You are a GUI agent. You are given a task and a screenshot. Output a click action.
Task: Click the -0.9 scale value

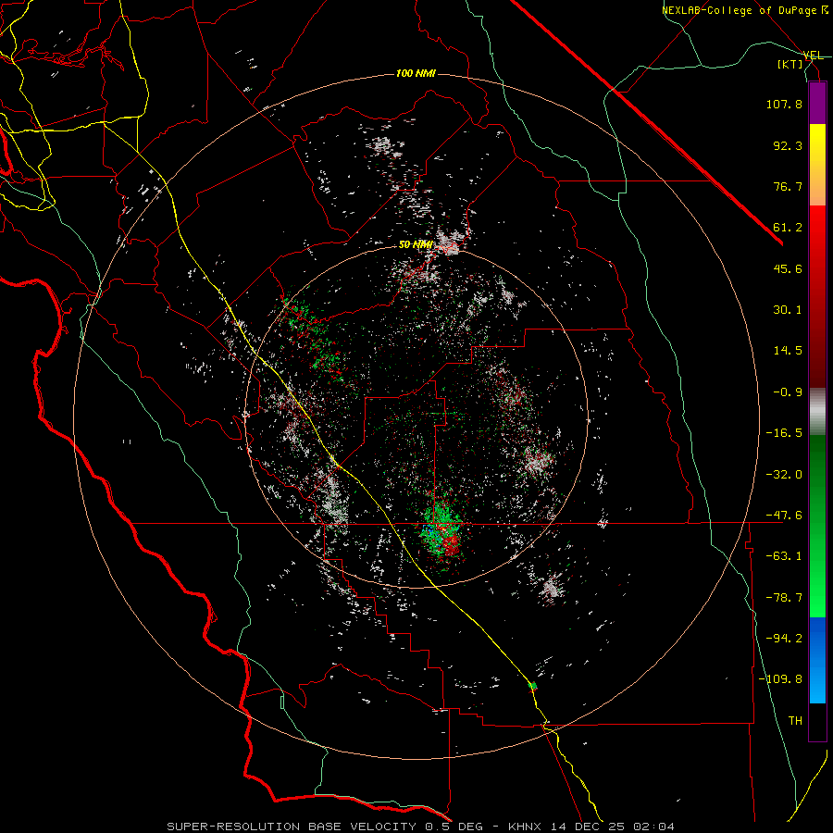pyautogui.click(x=788, y=392)
